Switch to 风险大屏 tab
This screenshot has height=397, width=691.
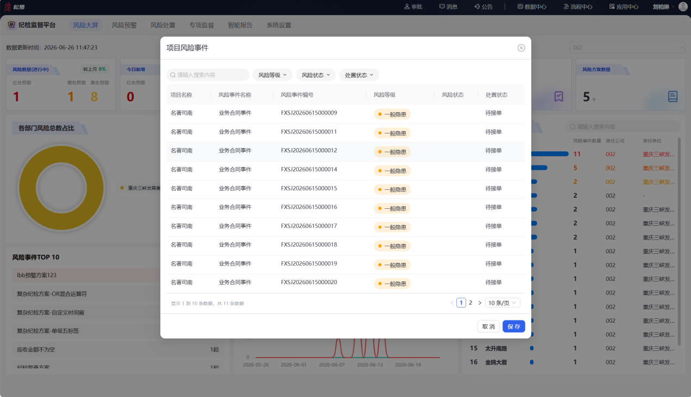coord(85,25)
